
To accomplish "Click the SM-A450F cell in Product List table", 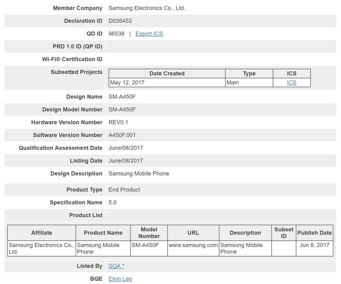I will click(149, 248).
